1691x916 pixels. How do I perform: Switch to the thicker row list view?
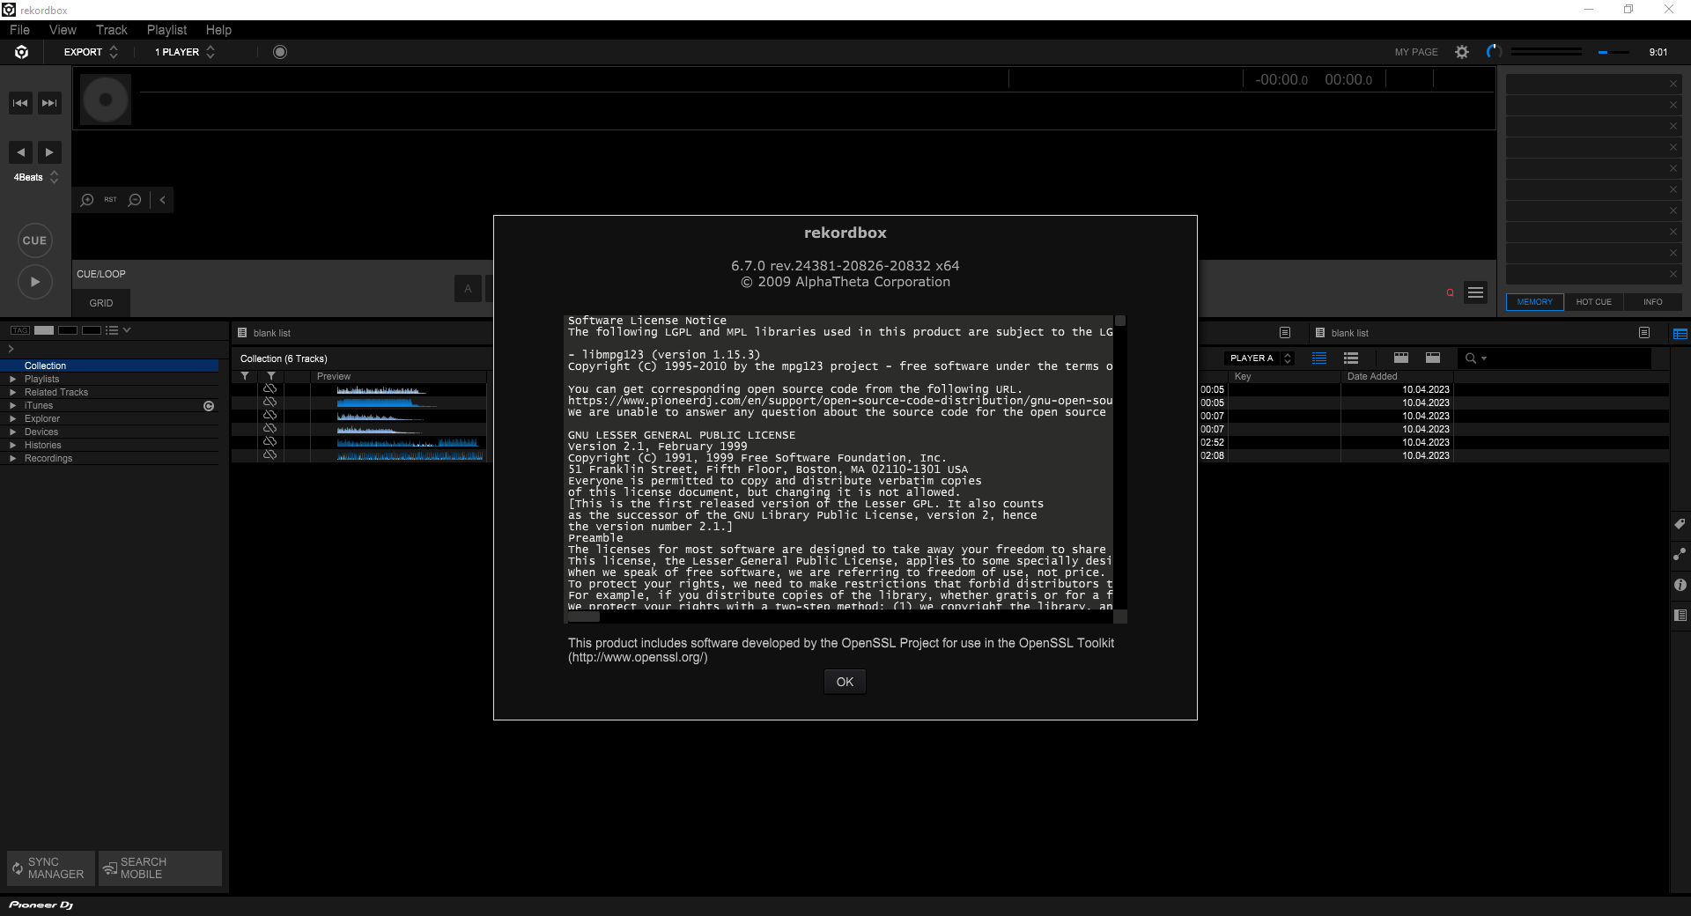pyautogui.click(x=1351, y=358)
